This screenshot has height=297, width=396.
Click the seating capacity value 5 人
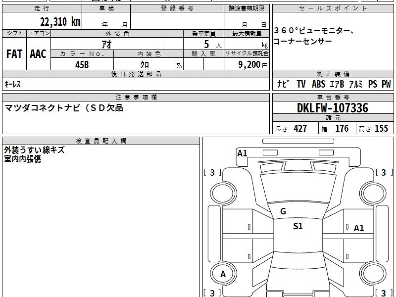tap(213, 44)
